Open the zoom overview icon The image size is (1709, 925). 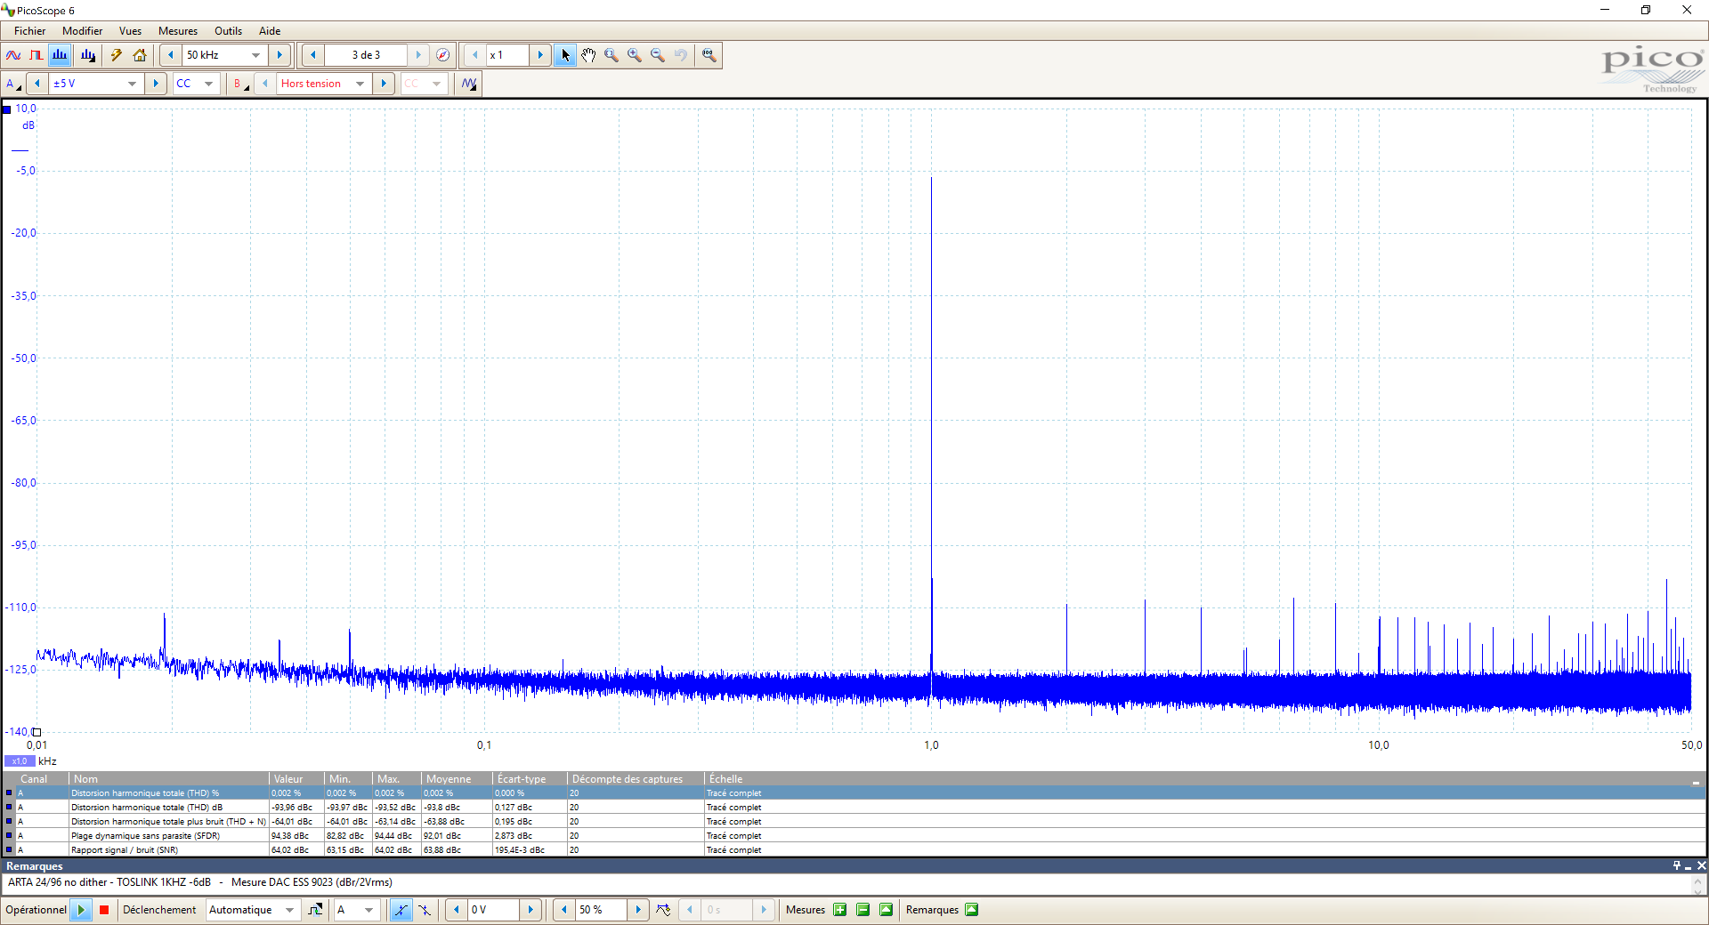point(709,55)
